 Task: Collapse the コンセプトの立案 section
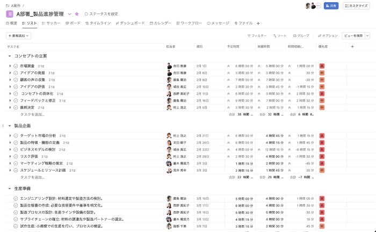point(9,56)
